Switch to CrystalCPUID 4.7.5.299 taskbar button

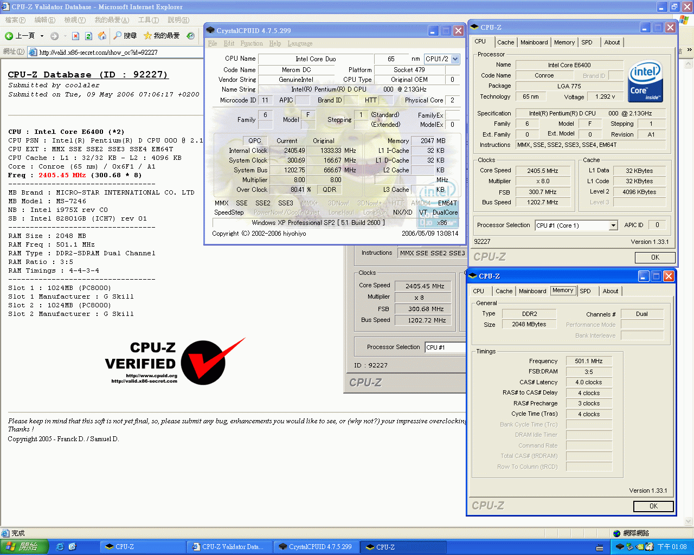(x=316, y=547)
